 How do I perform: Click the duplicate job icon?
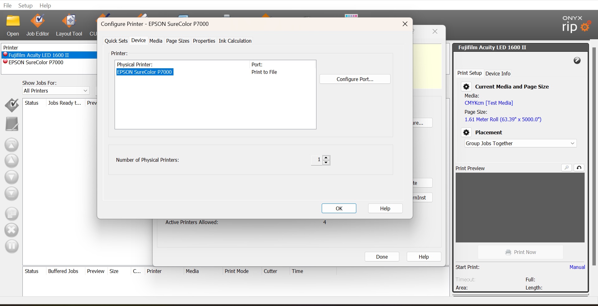12,214
